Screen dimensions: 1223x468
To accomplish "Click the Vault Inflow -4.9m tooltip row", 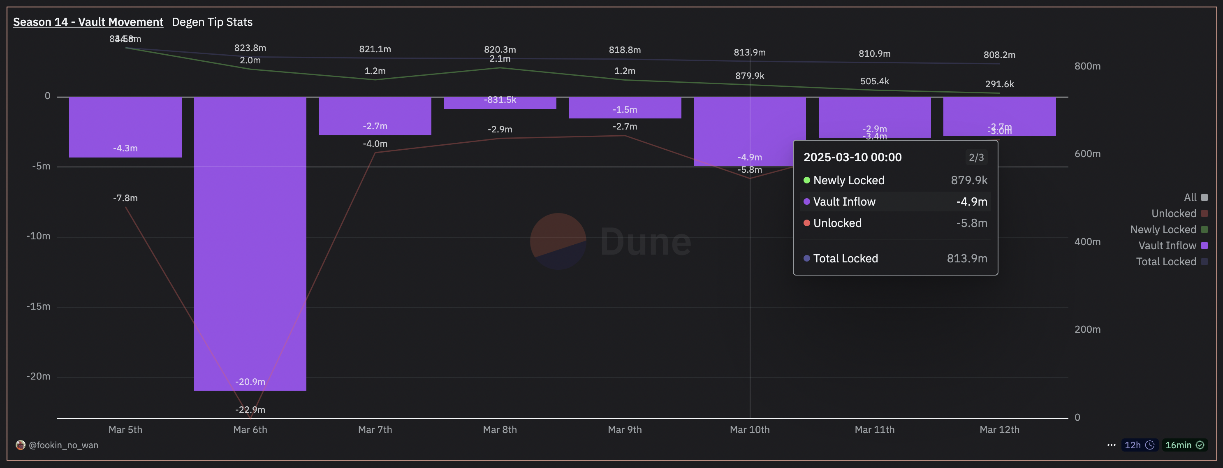I will (895, 202).
